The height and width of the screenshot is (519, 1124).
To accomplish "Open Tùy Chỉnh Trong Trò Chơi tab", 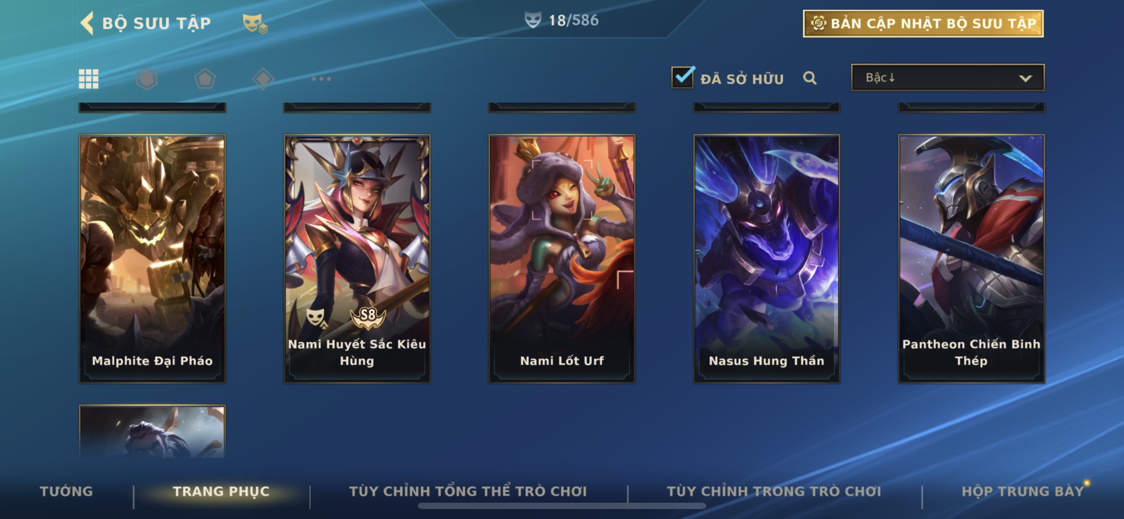I will pyautogui.click(x=774, y=491).
